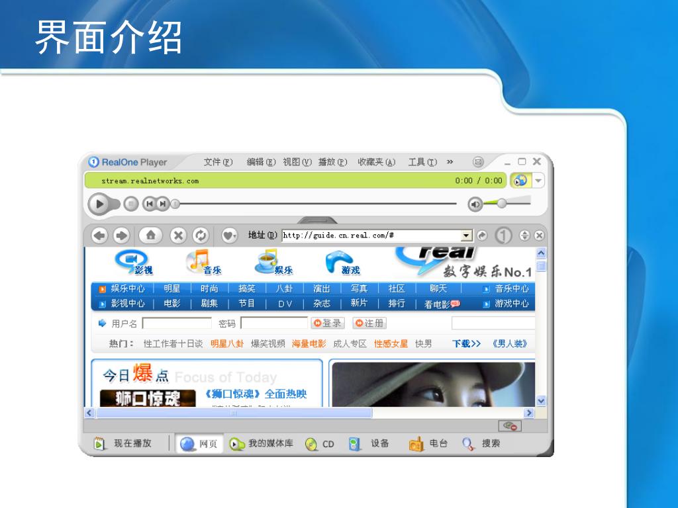This screenshot has height=508, width=678.
Task: Open the 明星 nav link
Action: coord(171,288)
